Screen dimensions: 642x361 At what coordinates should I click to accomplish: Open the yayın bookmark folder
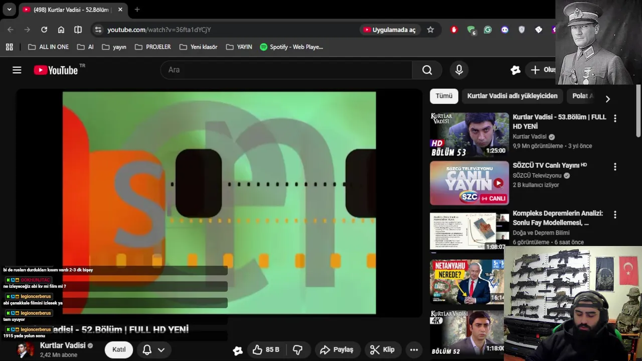114,47
